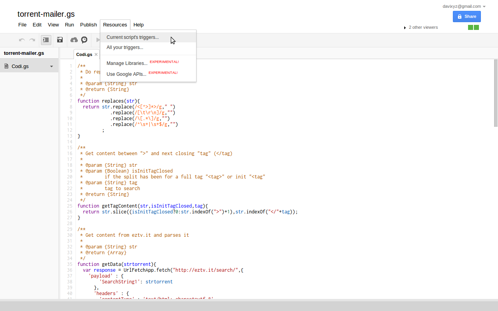
Task: Click the '@param {Boolean} isInitTagClosed' comment
Action: [126, 171]
